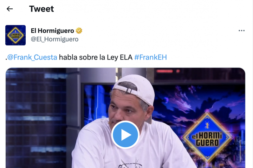Click the Tweet page heading
The height and width of the screenshot is (168, 253).
point(41,9)
